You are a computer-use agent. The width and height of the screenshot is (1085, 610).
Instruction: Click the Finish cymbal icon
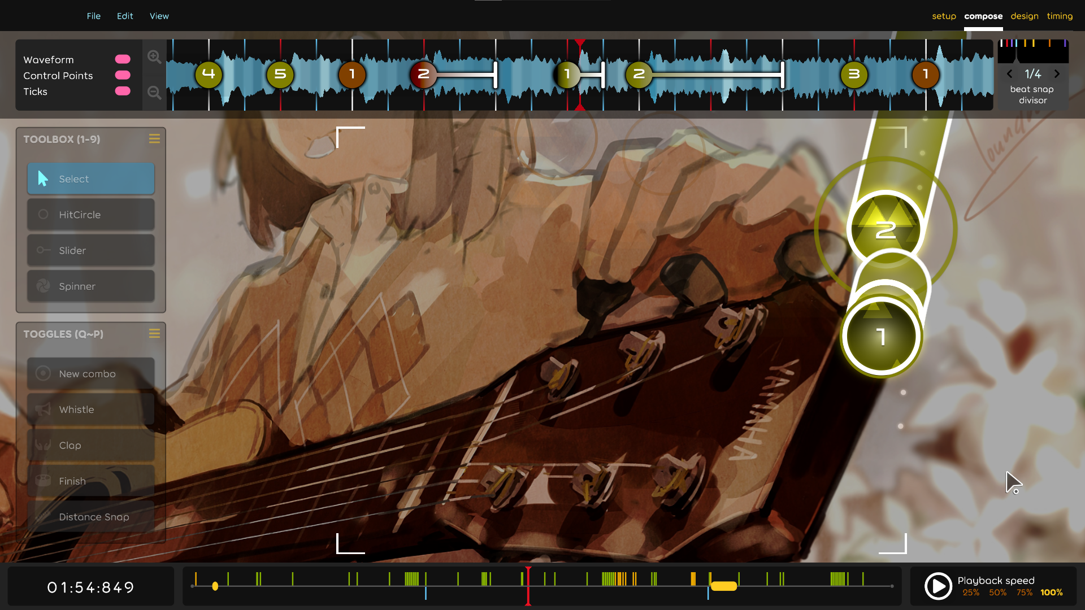43,481
